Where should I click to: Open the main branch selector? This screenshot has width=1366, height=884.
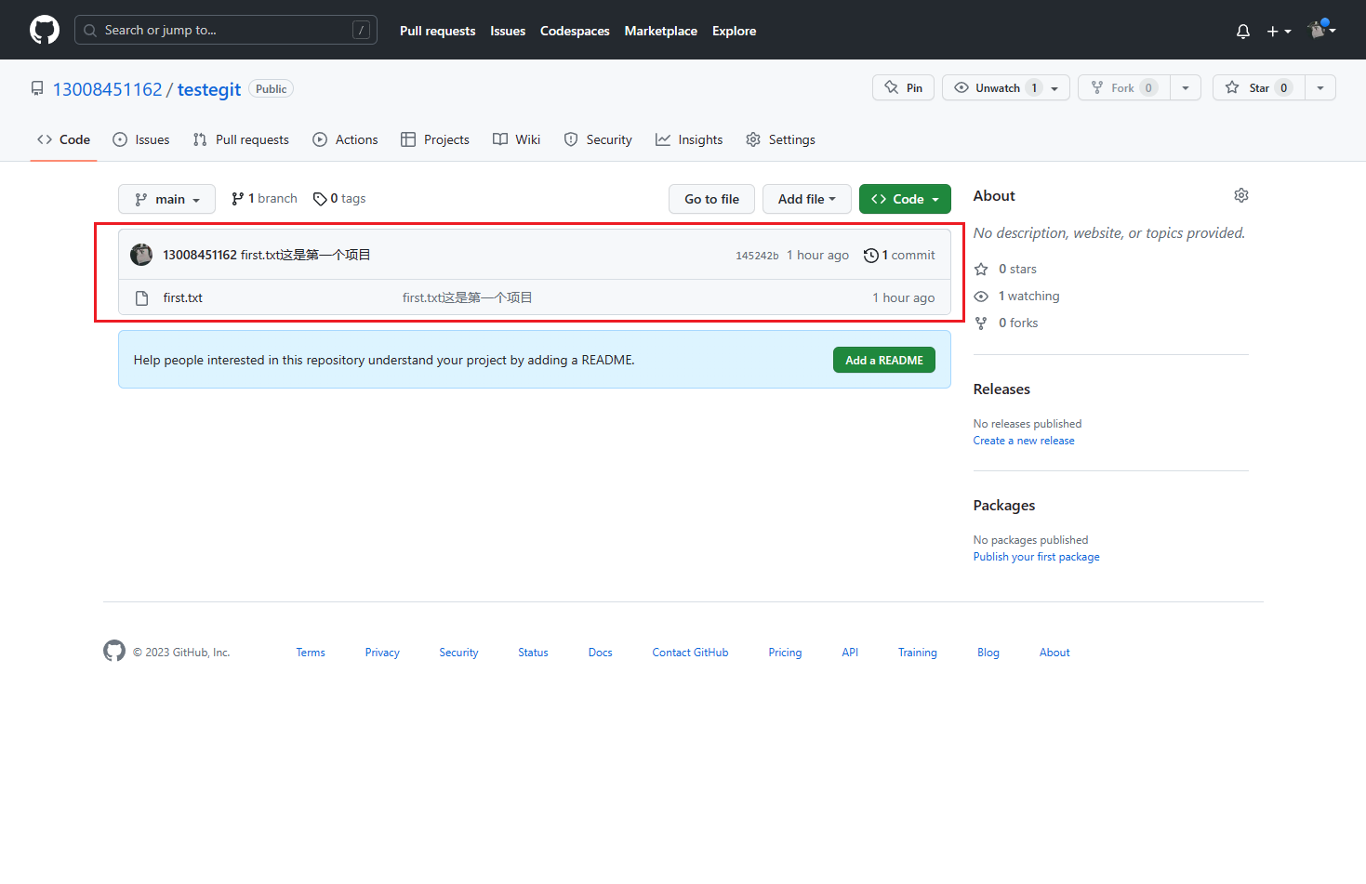[166, 199]
